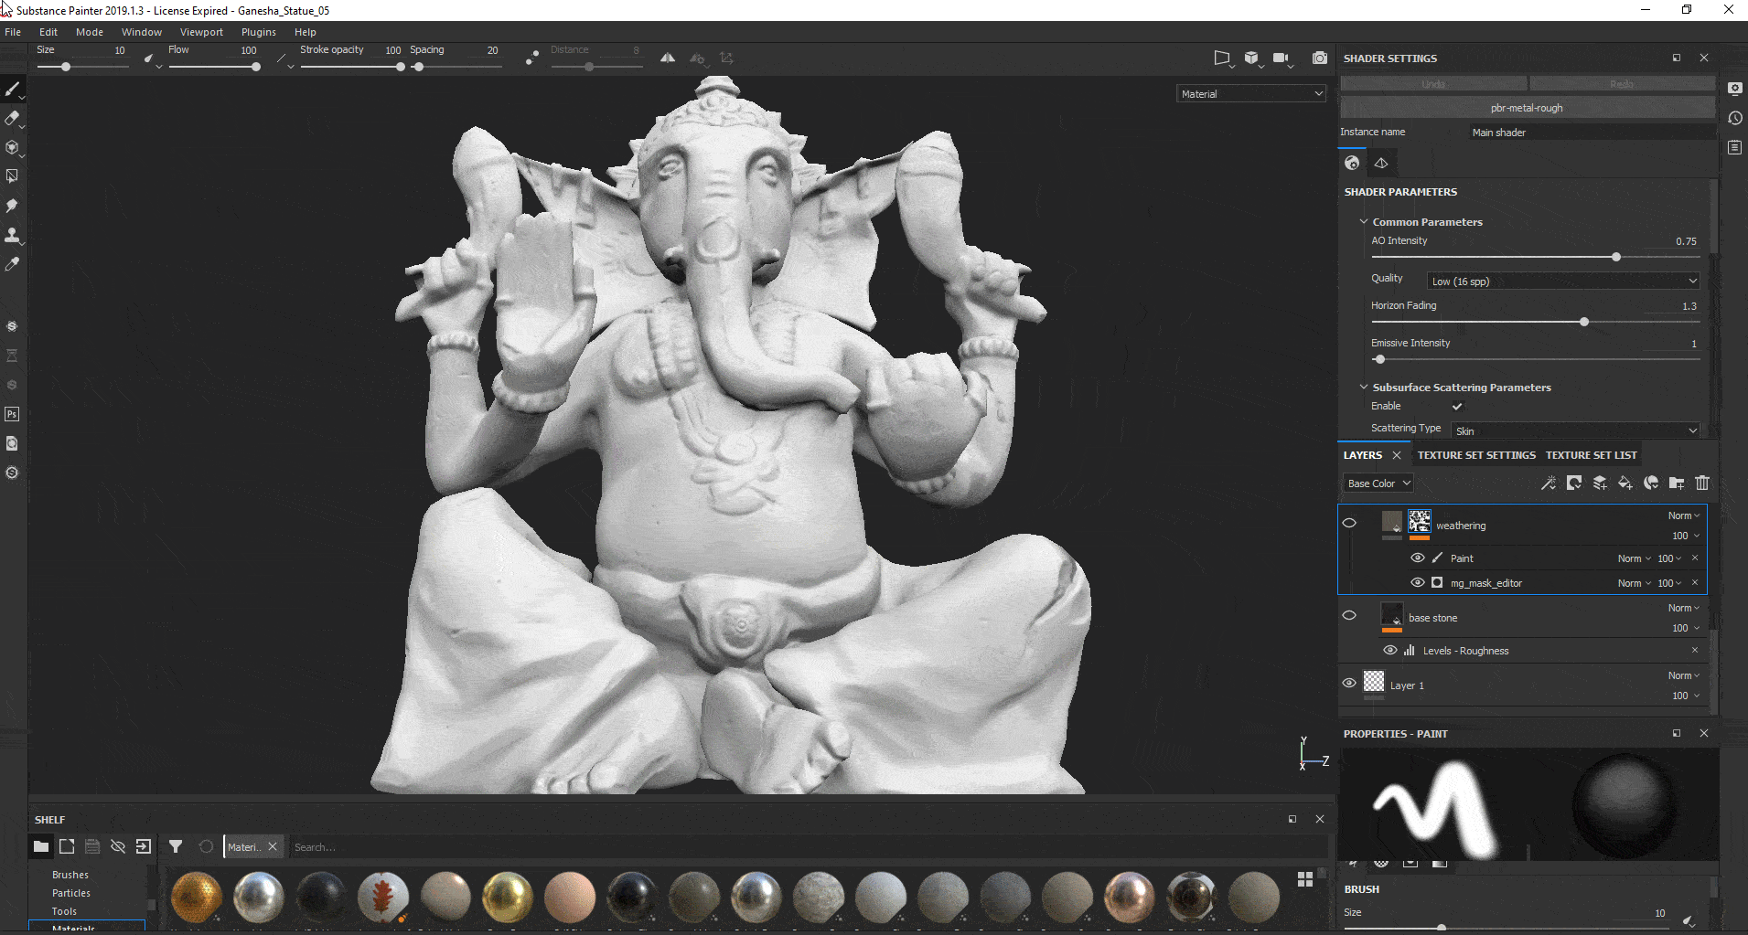Pick color with Material Picker tool

13,264
